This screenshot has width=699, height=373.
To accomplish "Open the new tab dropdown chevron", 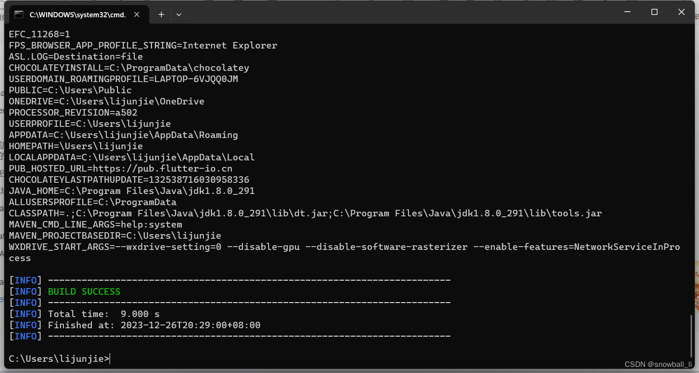I will tap(179, 14).
